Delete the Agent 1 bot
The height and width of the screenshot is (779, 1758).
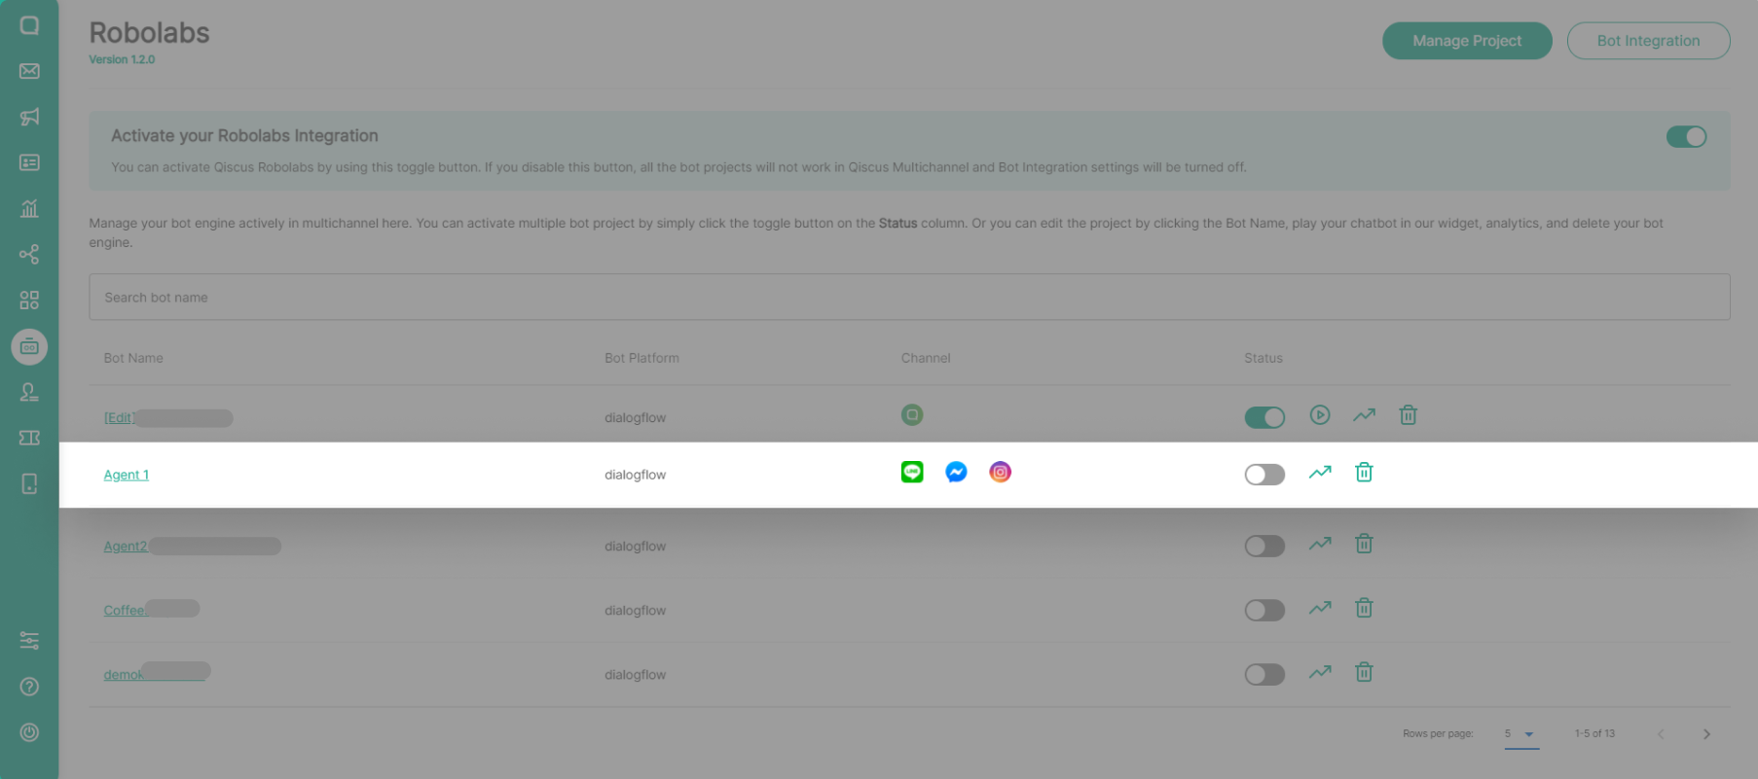[1364, 473]
